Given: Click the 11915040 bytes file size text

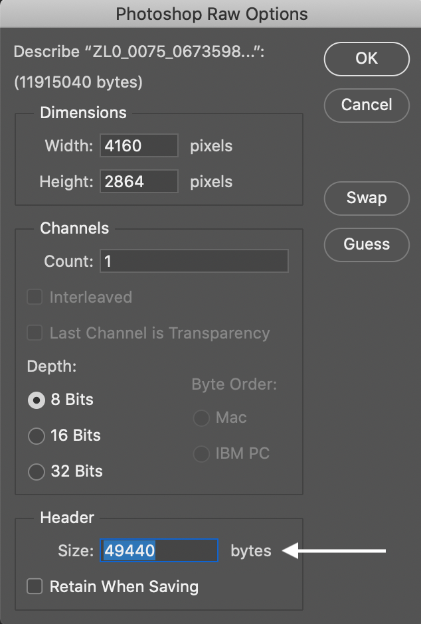Looking at the screenshot, I should click(x=78, y=83).
